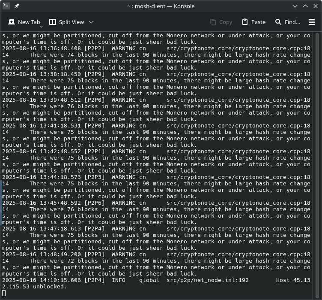
Task: Click the Paste toolbar button
Action: point(254,22)
